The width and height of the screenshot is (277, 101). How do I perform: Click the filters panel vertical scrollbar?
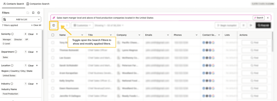pos(42,55)
